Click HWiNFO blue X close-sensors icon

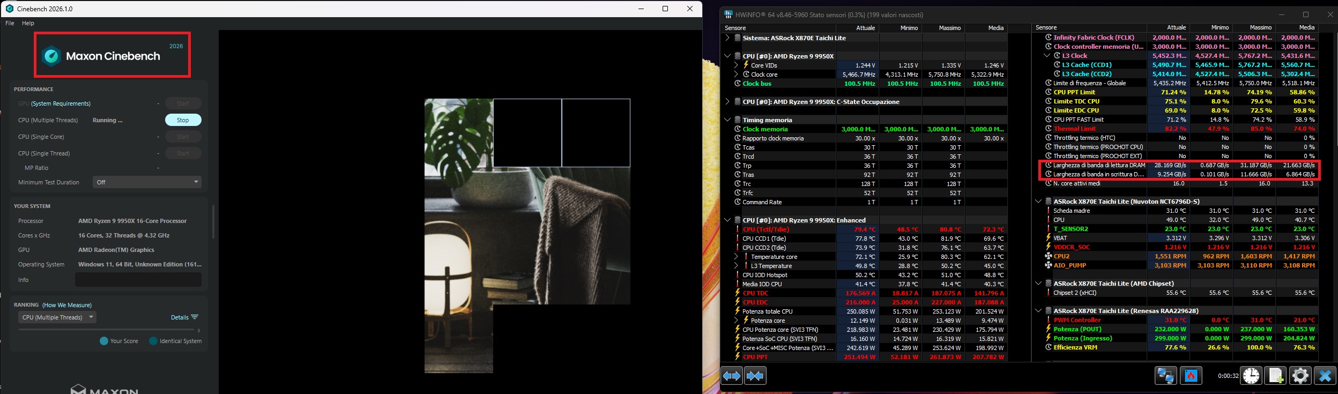coord(1325,376)
